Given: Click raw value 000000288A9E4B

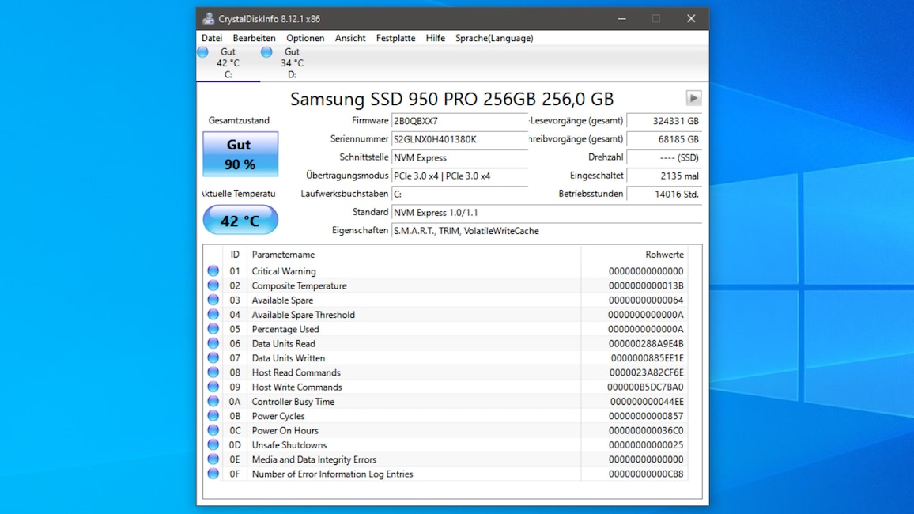Looking at the screenshot, I should click(x=646, y=343).
